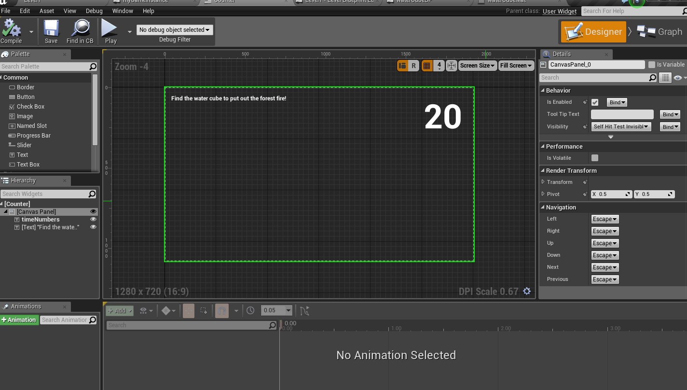This screenshot has height=390, width=687.
Task: Open the Visibility dropdown showing Self Hit Test Invisible
Action: pyautogui.click(x=621, y=126)
